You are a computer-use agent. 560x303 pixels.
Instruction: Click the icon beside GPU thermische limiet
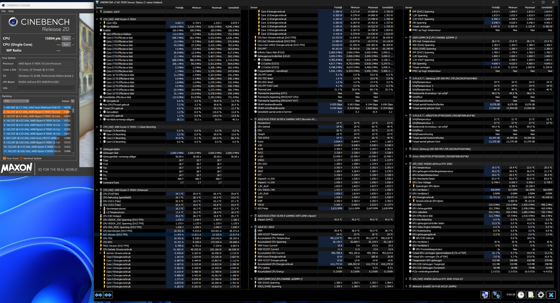coord(410,179)
